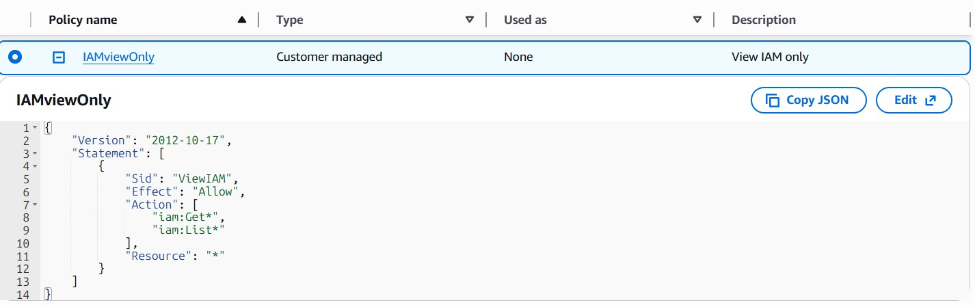Fold the Statement array at line 3
The height and width of the screenshot is (305, 975).
click(34, 153)
